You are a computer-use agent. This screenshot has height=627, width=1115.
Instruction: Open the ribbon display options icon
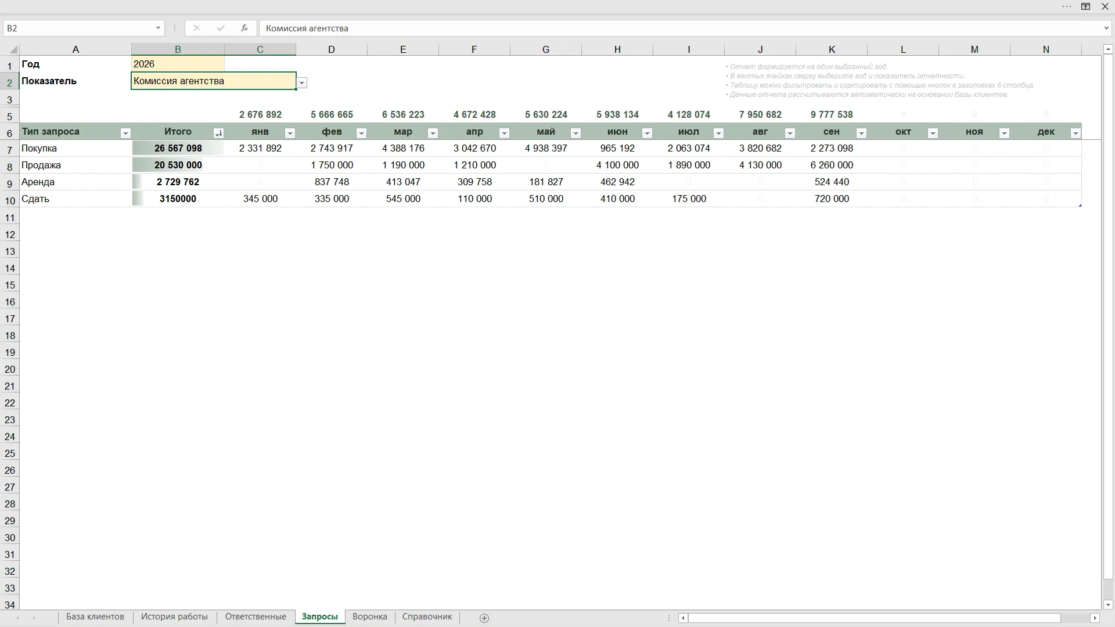point(1085,6)
